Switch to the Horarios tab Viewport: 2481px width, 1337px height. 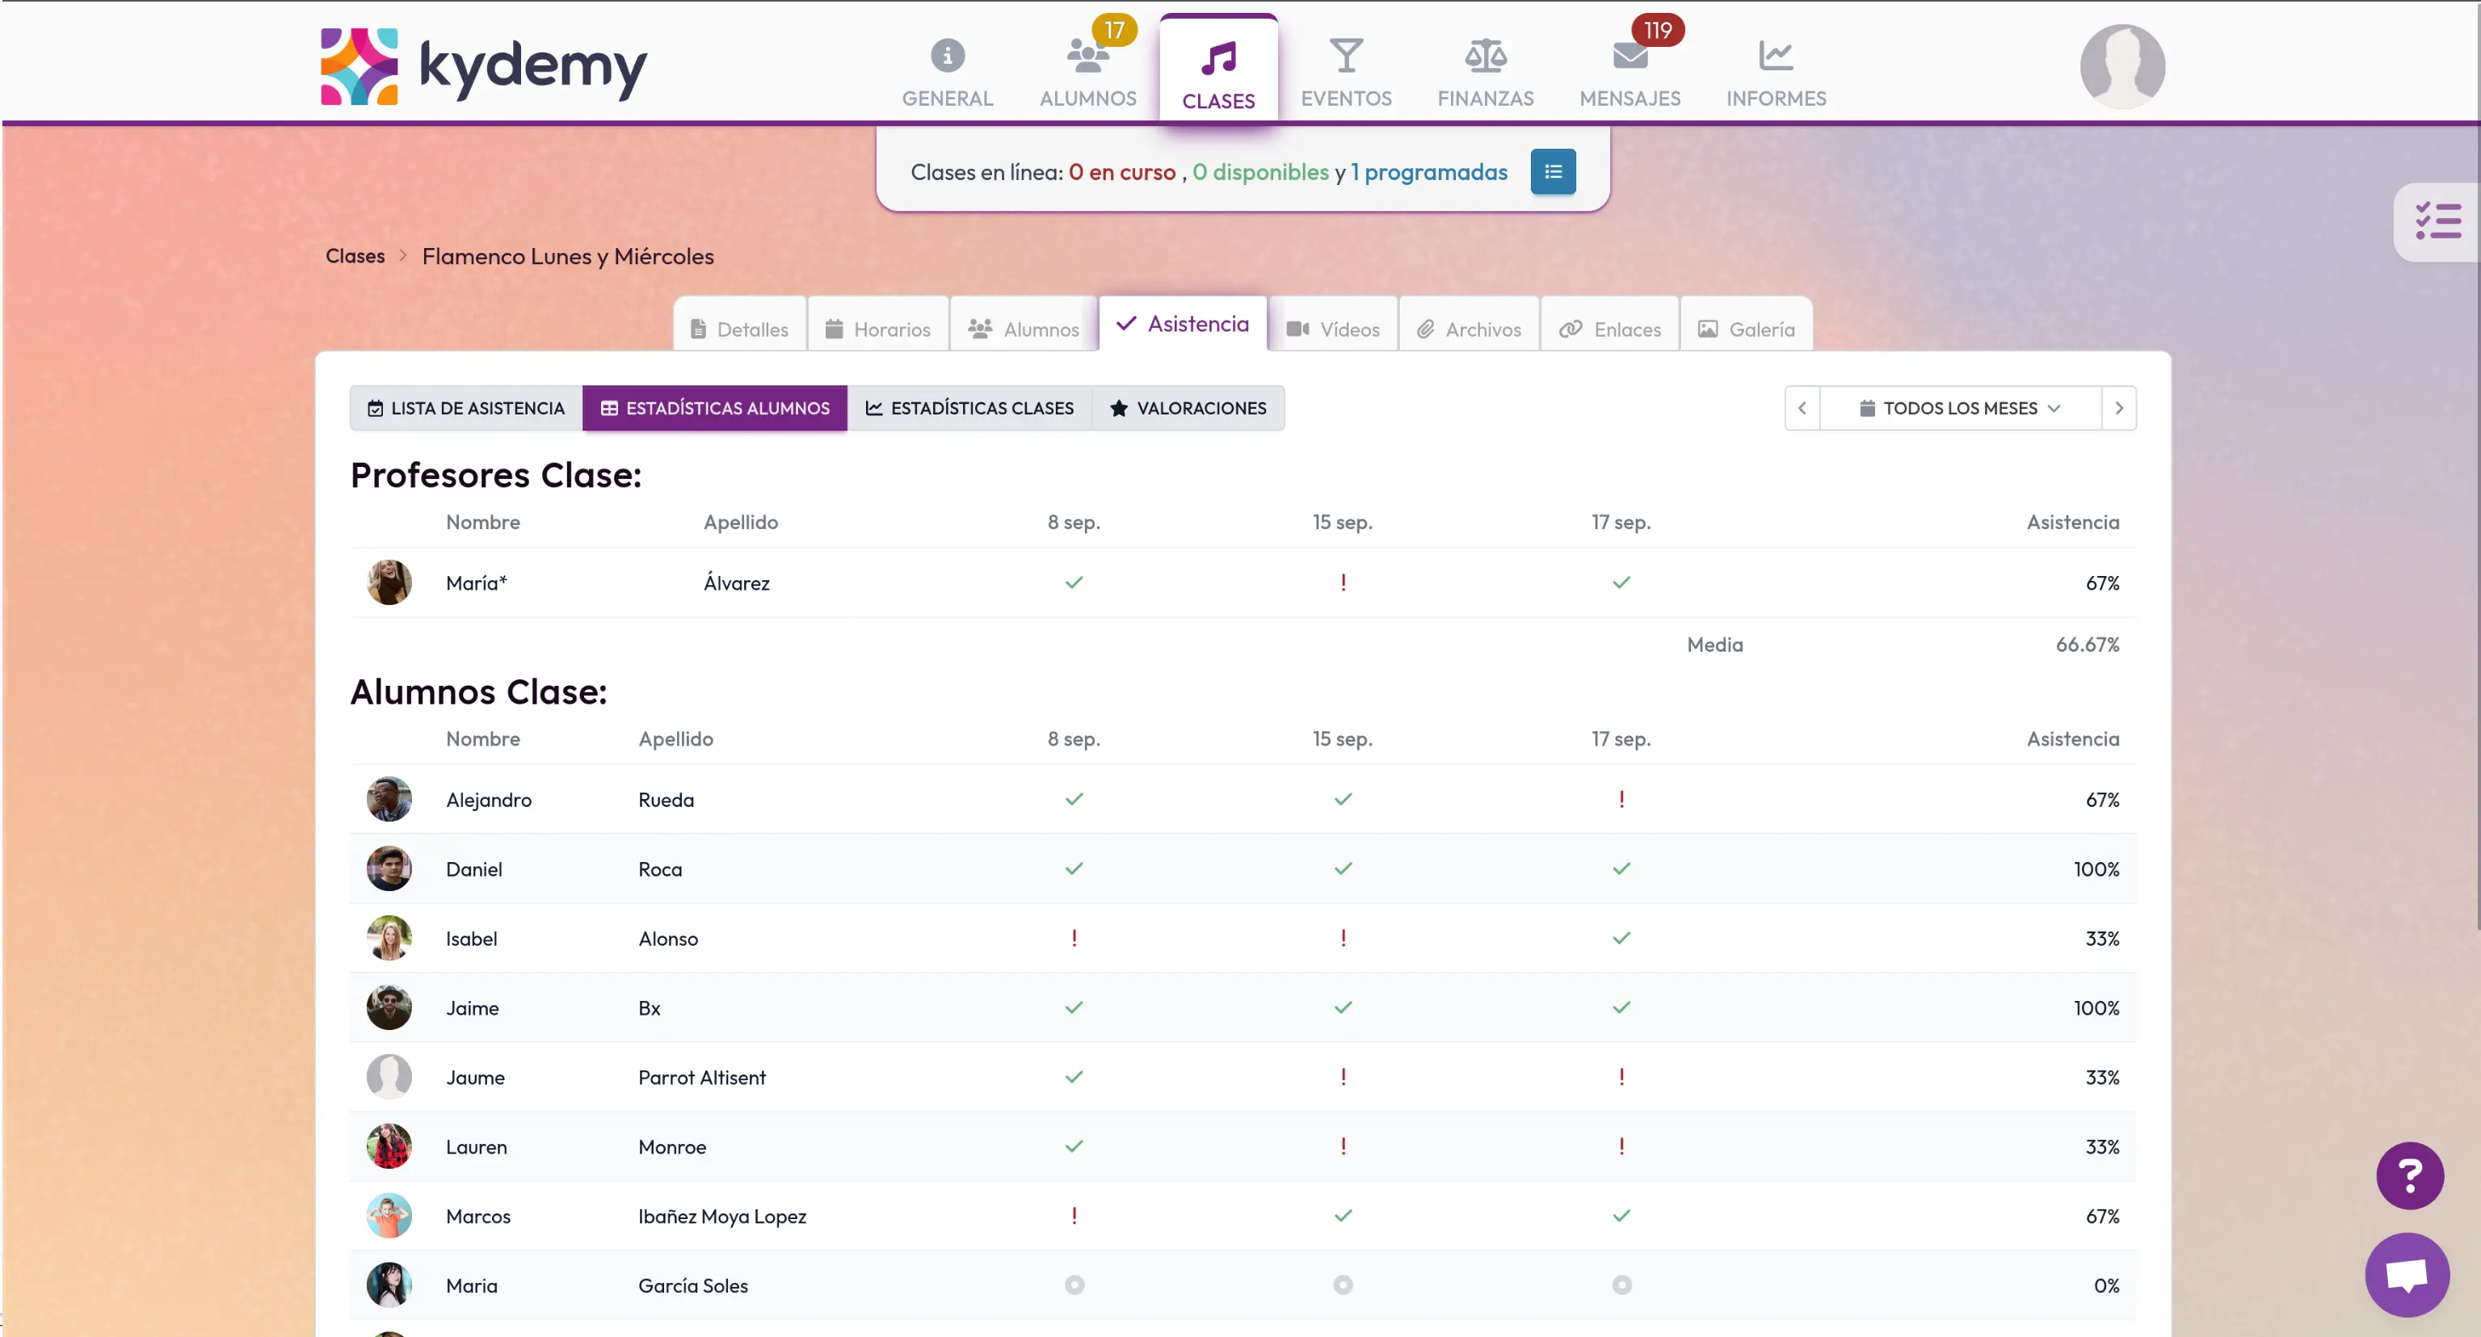coord(877,330)
